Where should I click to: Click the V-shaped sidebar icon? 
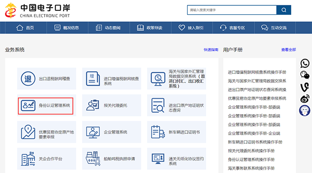(304, 87)
